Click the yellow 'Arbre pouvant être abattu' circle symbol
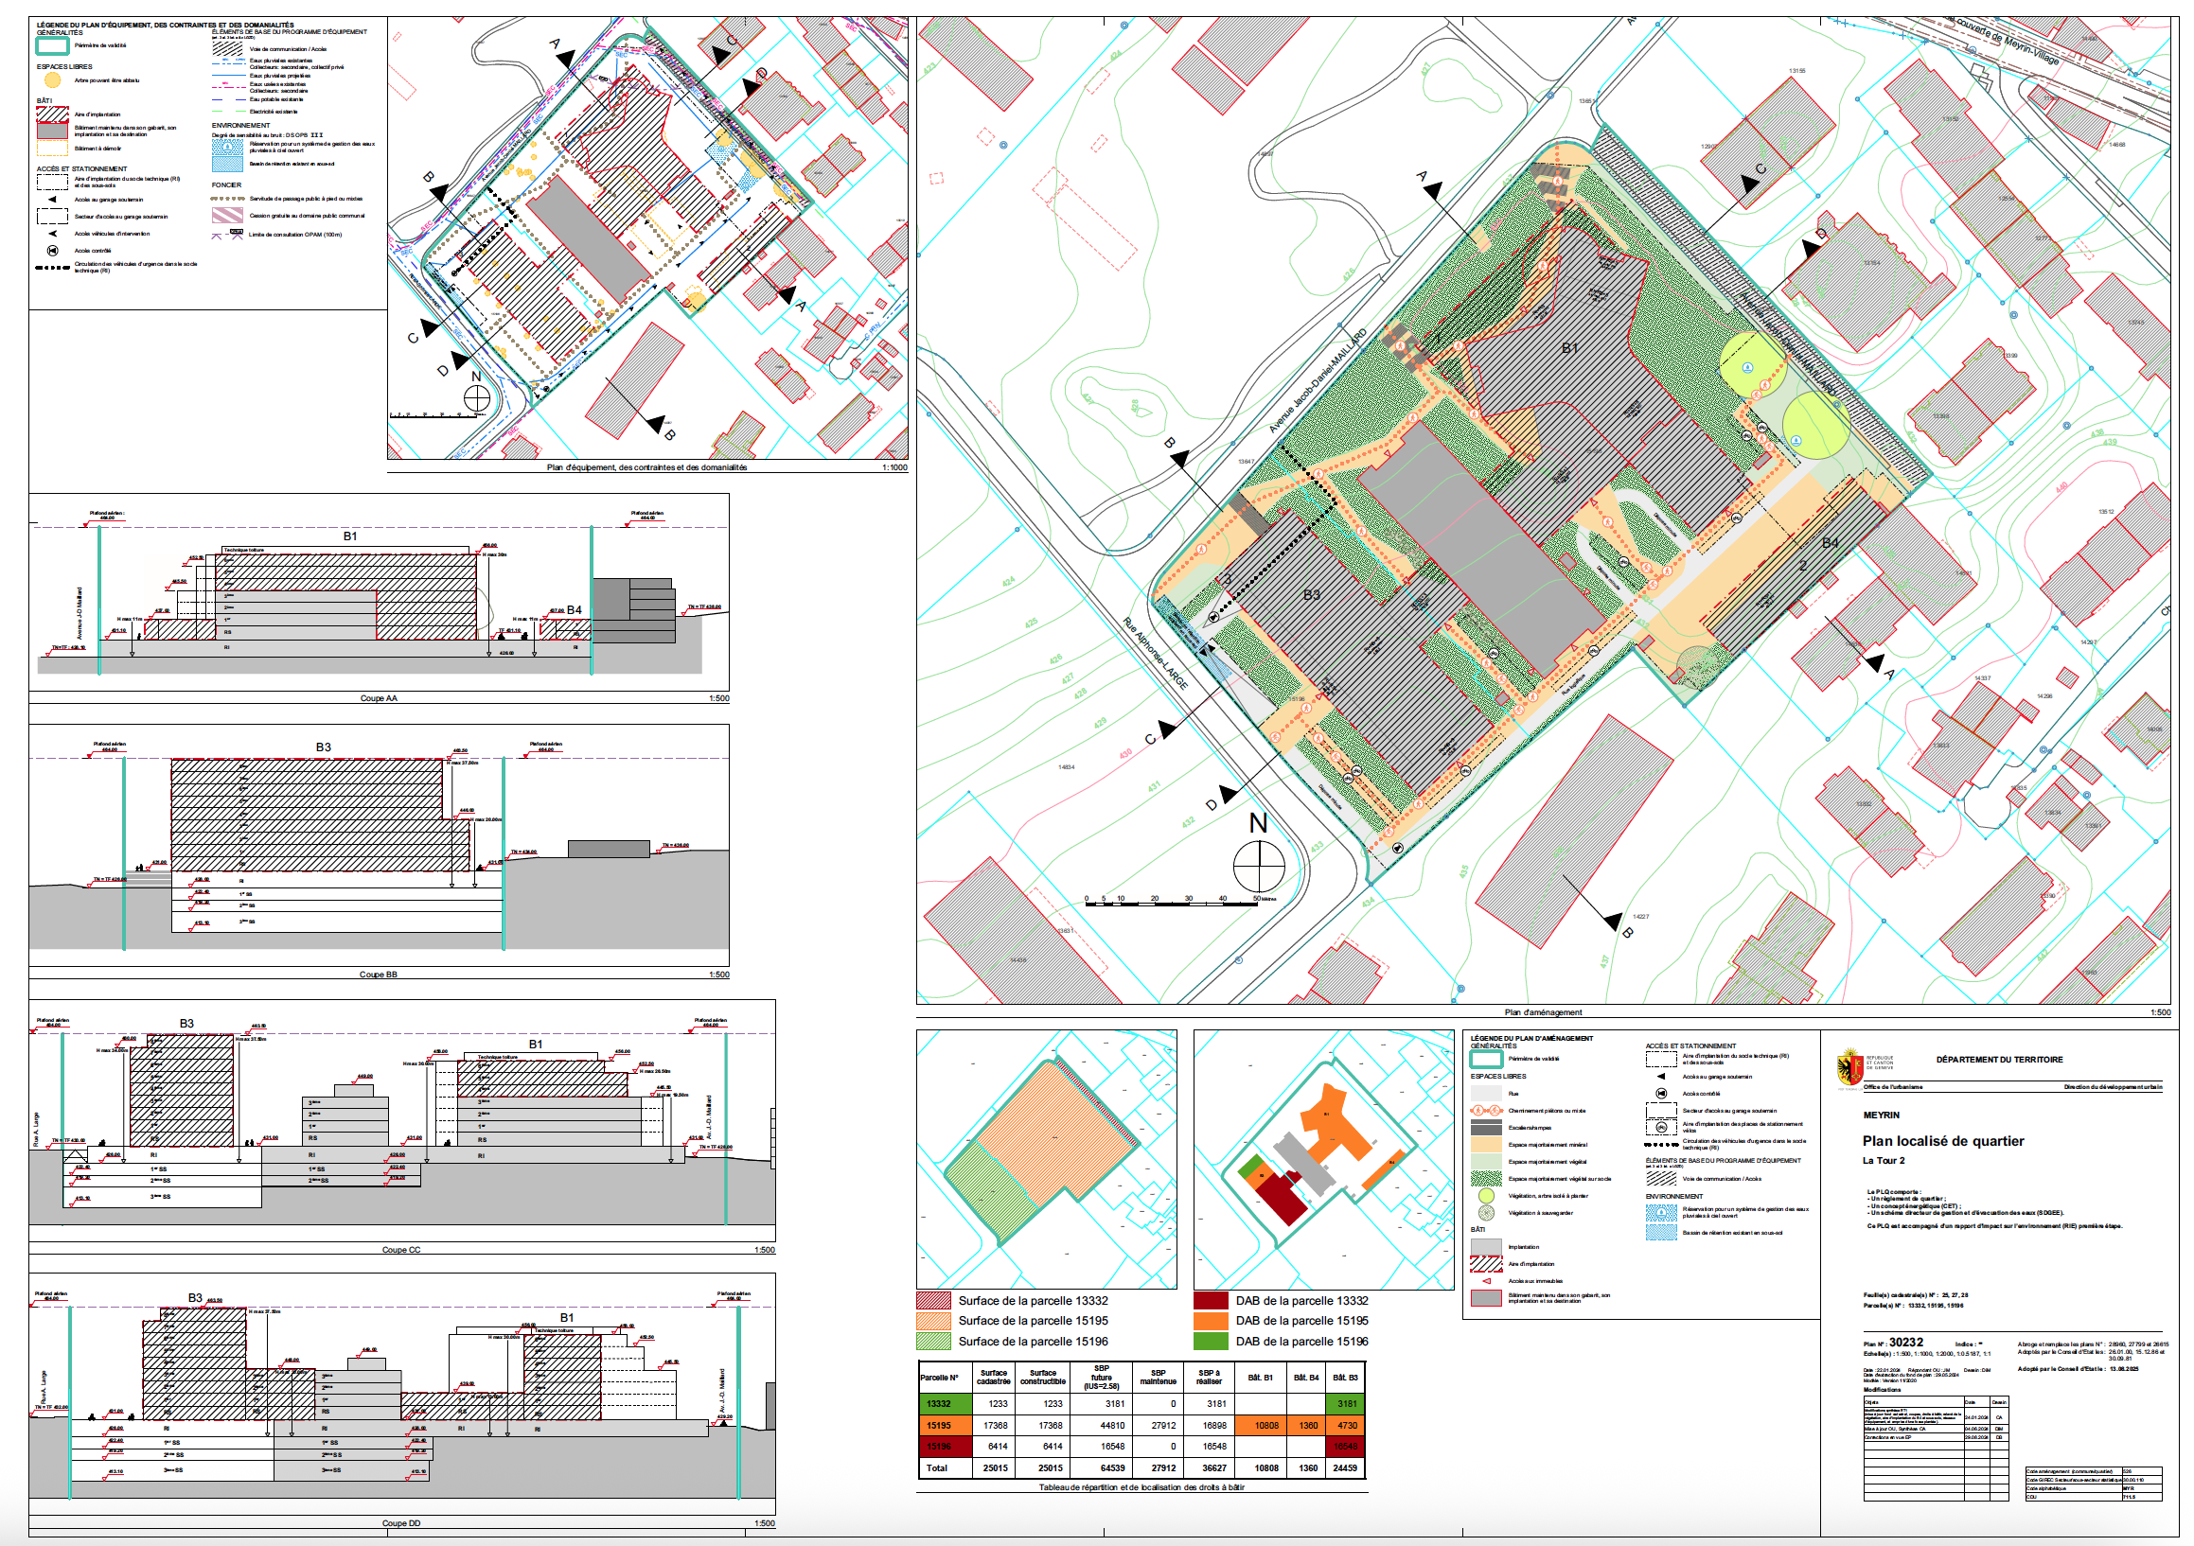 click(x=53, y=80)
